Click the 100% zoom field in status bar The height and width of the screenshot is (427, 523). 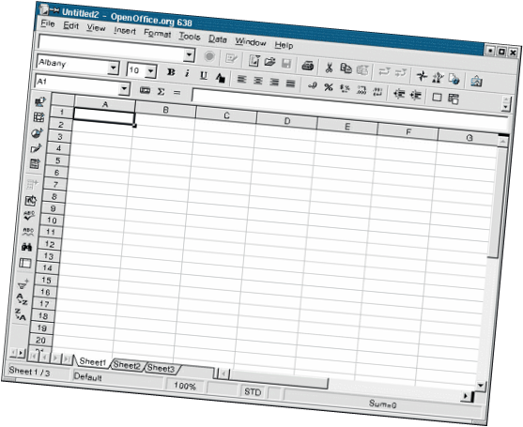184,386
